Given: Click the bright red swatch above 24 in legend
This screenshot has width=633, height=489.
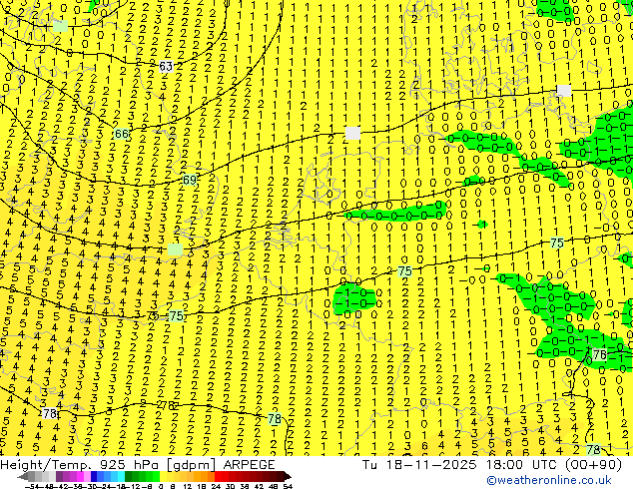Looking at the screenshot, I should pos(218,477).
